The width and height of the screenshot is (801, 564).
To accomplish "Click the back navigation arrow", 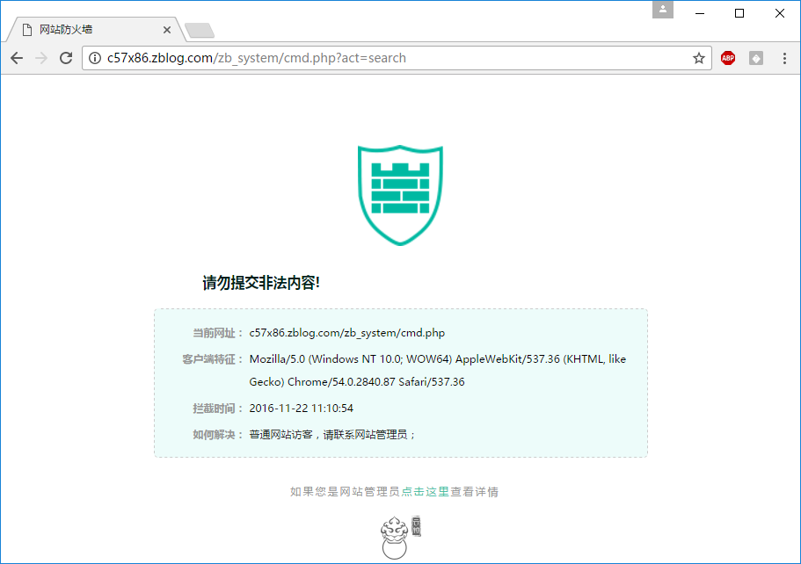I will [17, 58].
